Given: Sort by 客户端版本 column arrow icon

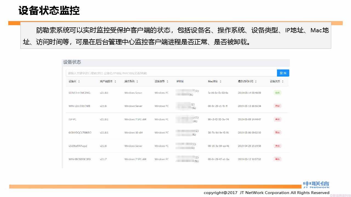Looking at the screenshot, I should (115, 82).
